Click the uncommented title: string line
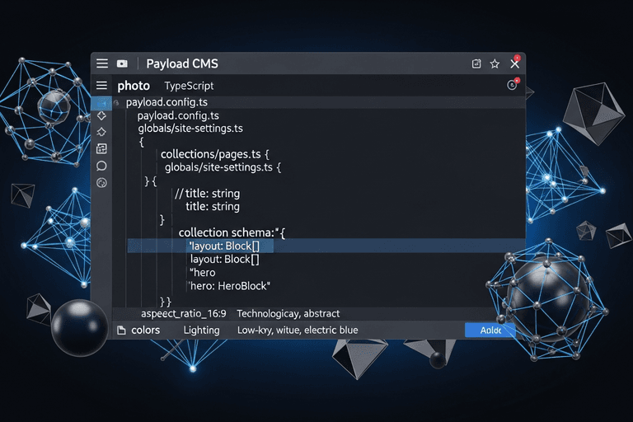The width and height of the screenshot is (633, 422). (213, 207)
